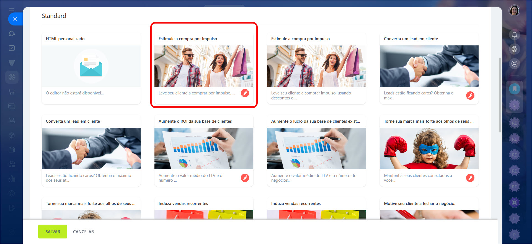Click 'Aumente o valor médio do LTV e o número do negócios' text

(314, 178)
